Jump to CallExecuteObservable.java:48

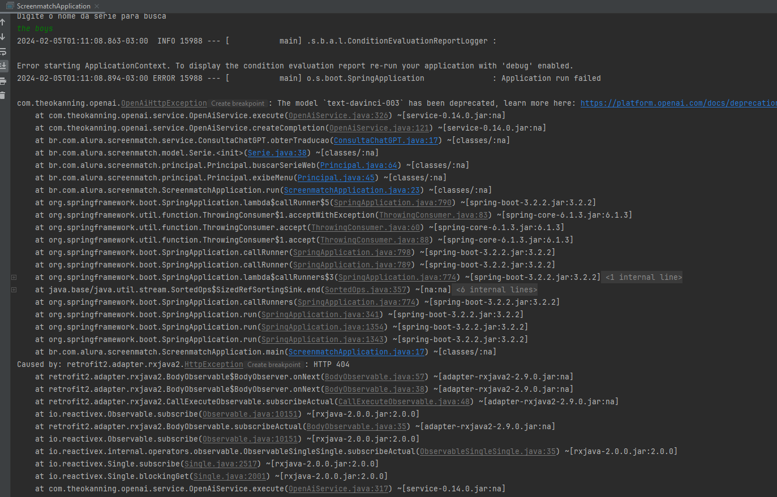[404, 401]
